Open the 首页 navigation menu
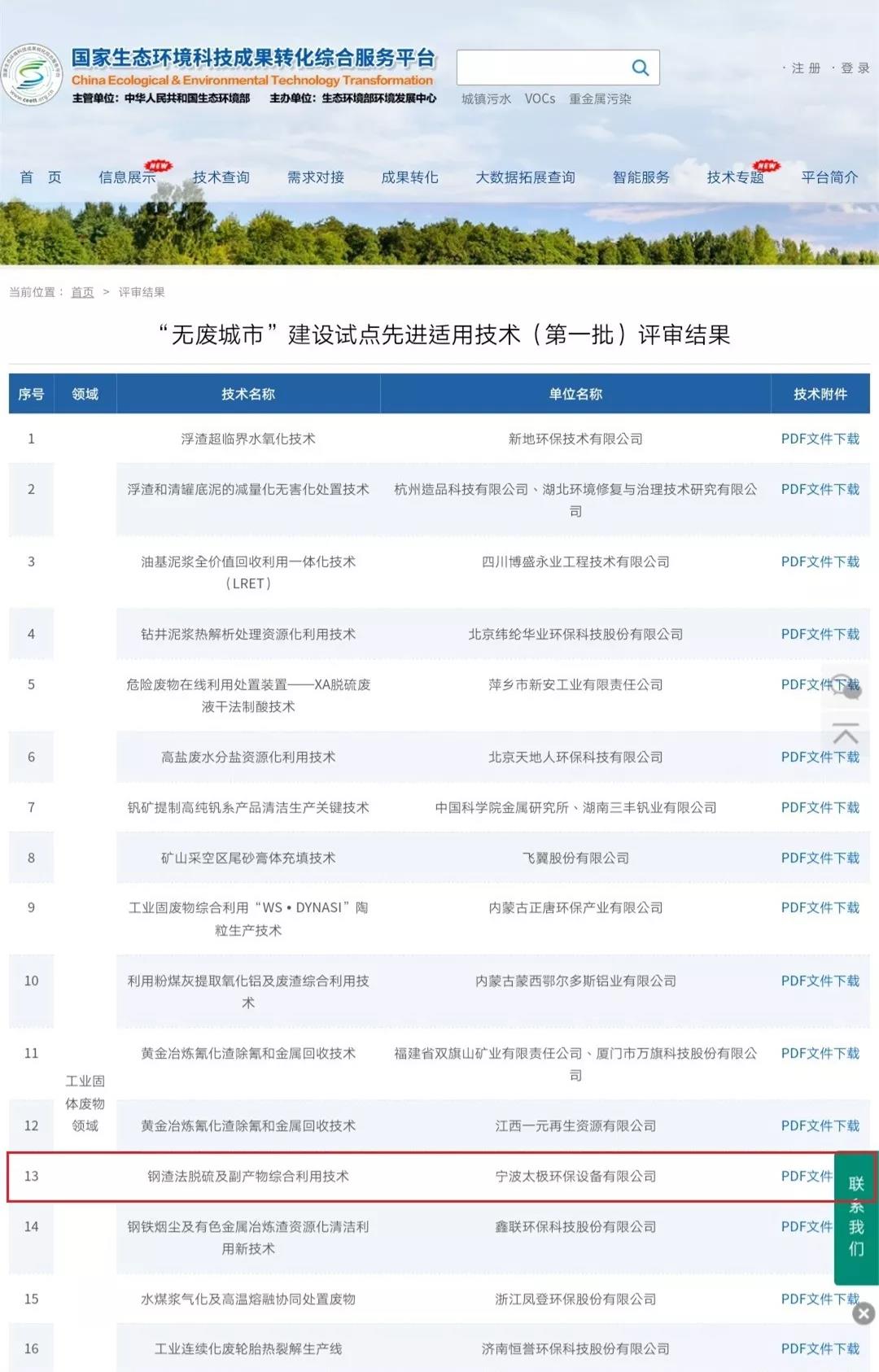 (41, 177)
